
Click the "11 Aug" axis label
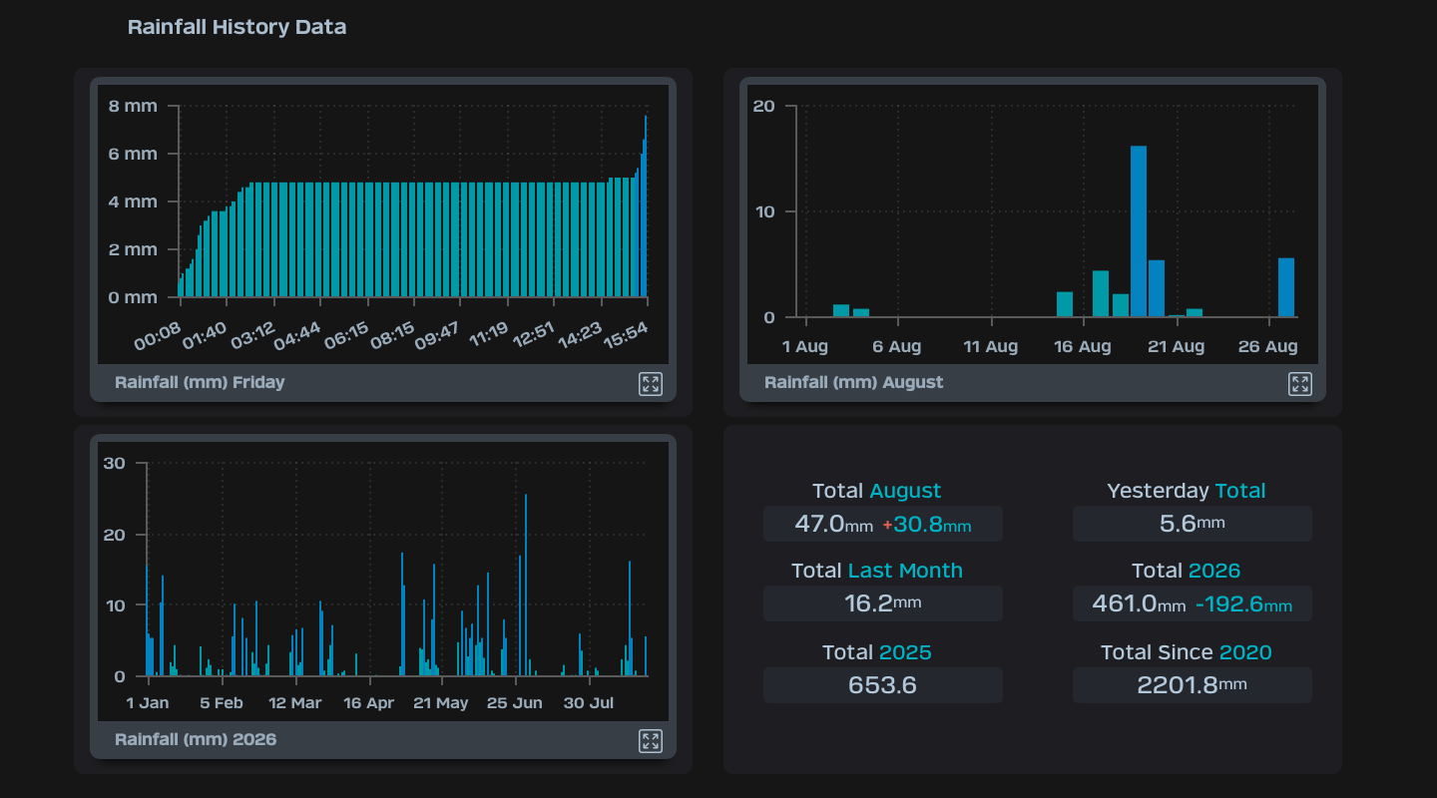tap(991, 346)
